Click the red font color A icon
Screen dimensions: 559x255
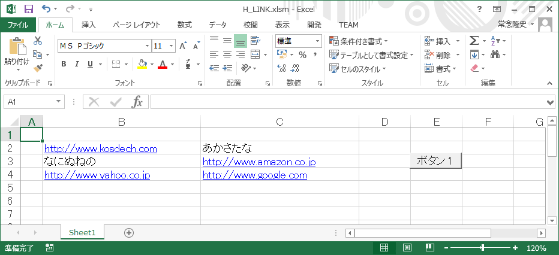(163, 64)
